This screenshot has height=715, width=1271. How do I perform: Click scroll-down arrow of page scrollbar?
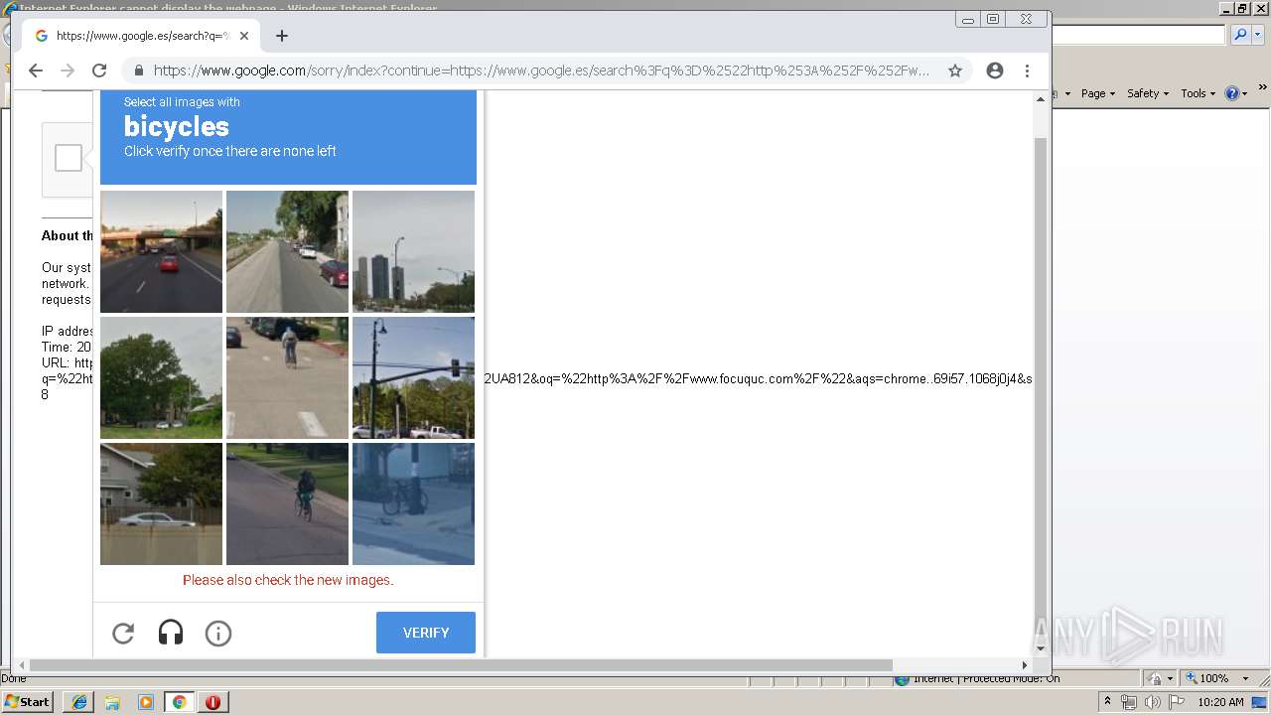[x=1041, y=648]
